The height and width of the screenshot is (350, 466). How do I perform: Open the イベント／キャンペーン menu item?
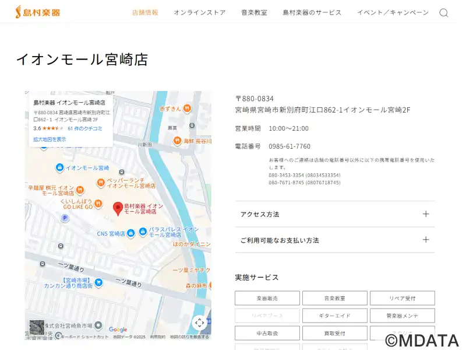pyautogui.click(x=393, y=12)
